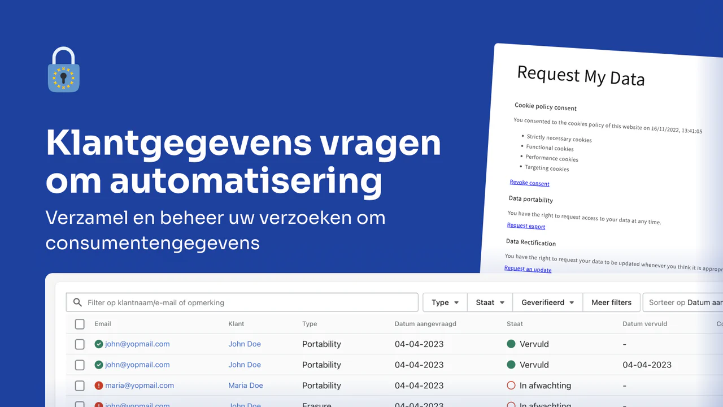Click the Email column header
This screenshot has height=407, width=723.
(103, 324)
